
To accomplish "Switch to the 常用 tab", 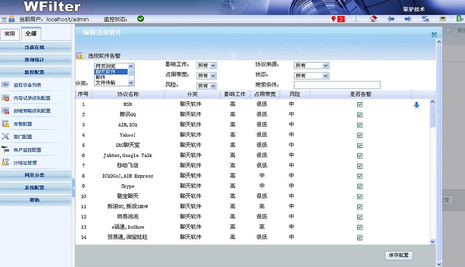I will [x=10, y=34].
